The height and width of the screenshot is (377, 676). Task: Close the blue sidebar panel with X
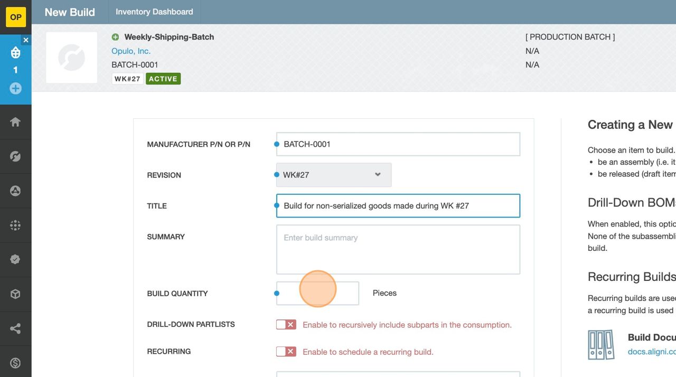(26, 40)
